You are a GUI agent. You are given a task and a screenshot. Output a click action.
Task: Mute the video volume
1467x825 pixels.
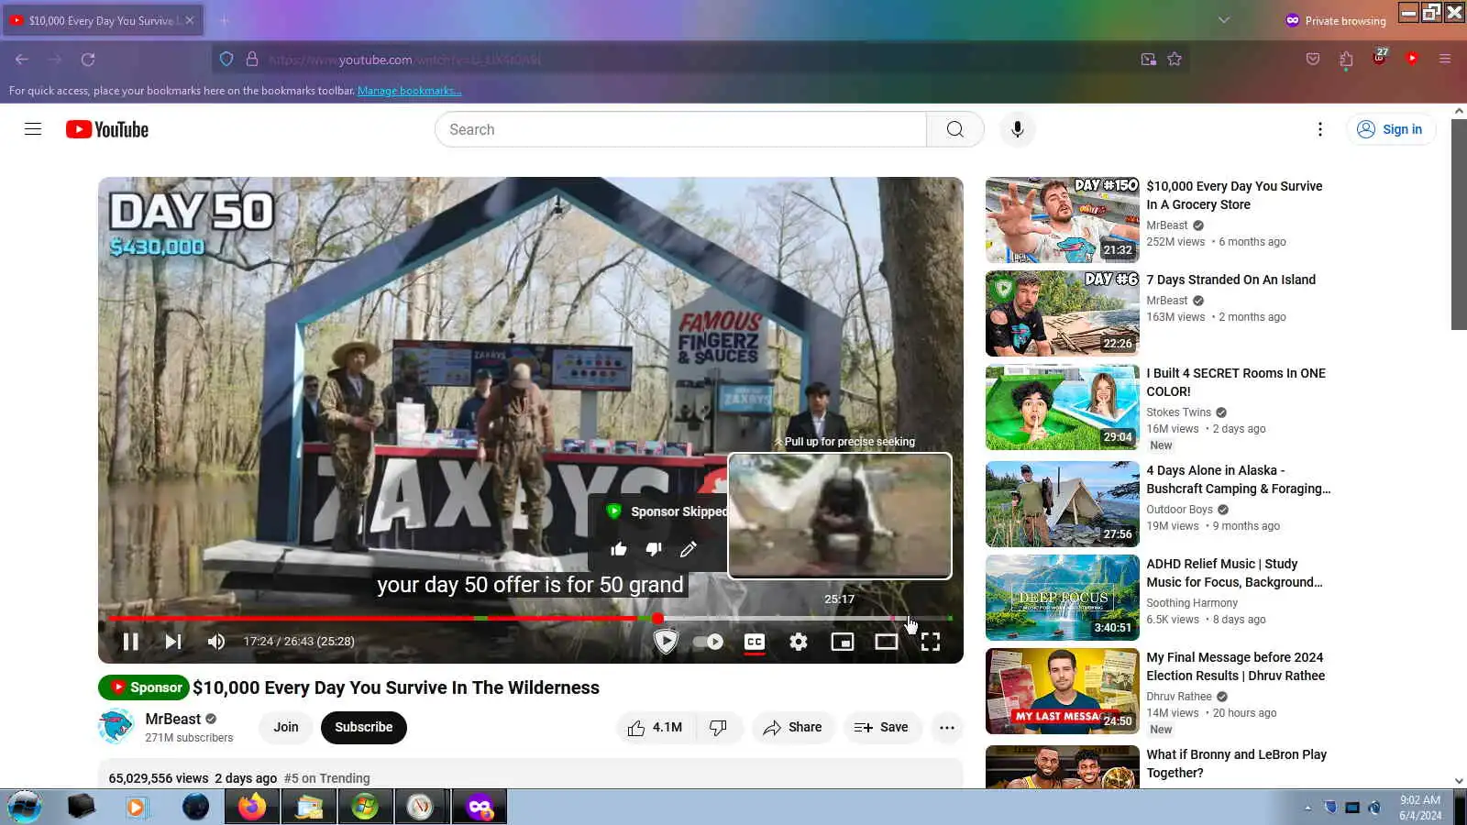tap(215, 642)
